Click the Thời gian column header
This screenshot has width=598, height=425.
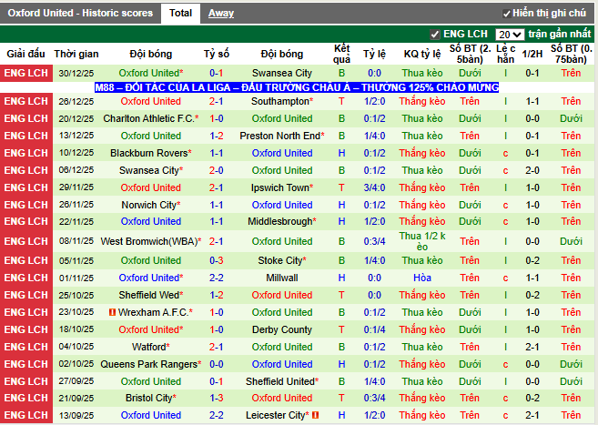[76, 54]
